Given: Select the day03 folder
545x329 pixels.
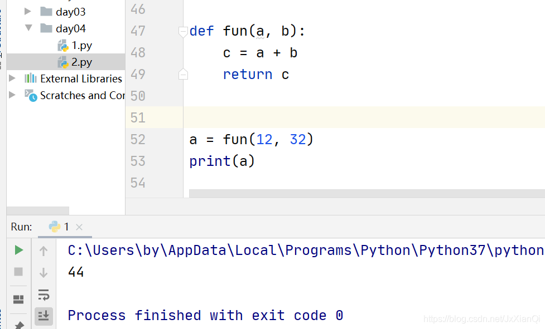Looking at the screenshot, I should [70, 12].
